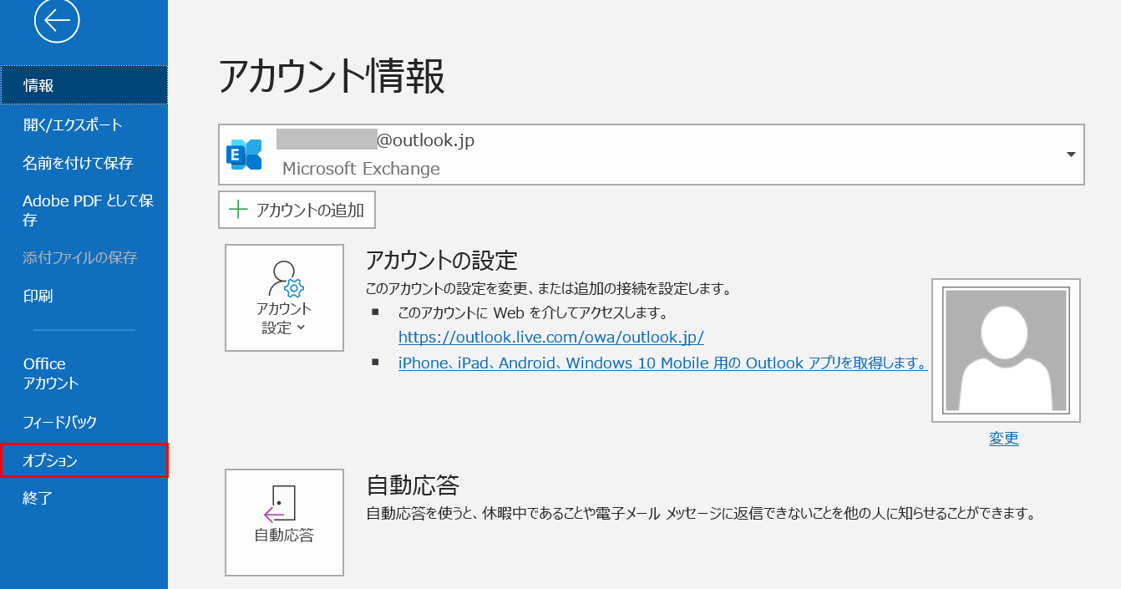Go to Office アカウント page
The image size is (1121, 589).
(x=50, y=373)
